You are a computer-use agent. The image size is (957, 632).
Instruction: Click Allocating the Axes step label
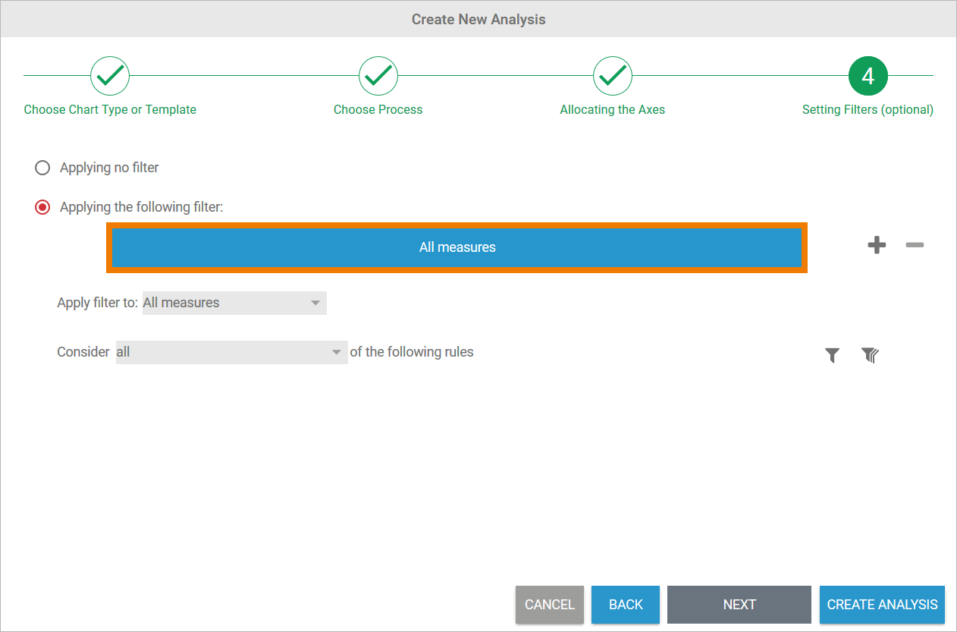tap(613, 110)
